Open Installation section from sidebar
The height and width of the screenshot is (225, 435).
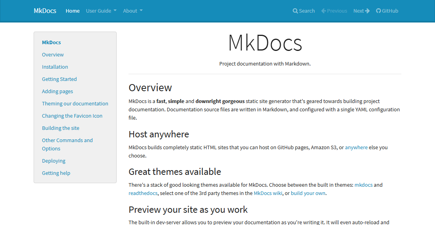click(55, 67)
